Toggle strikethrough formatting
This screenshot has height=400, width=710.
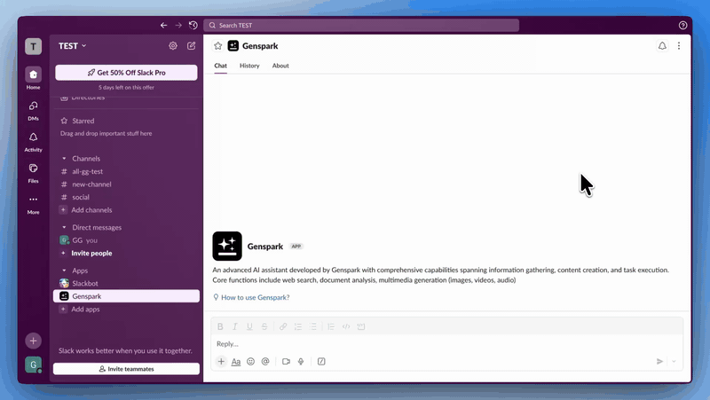[x=264, y=326]
